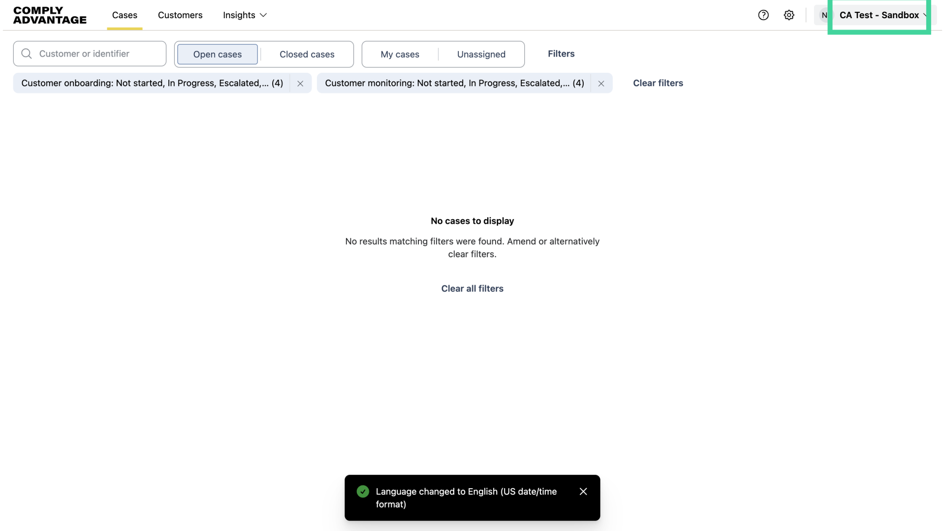Open the help question mark icon

763,15
